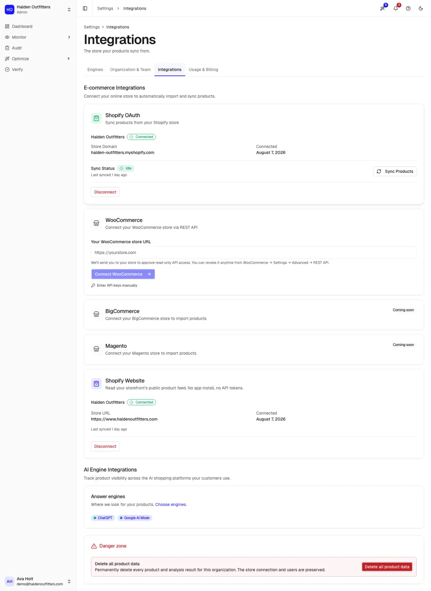
Task: Click Delete all product data button
Action: click(x=387, y=567)
